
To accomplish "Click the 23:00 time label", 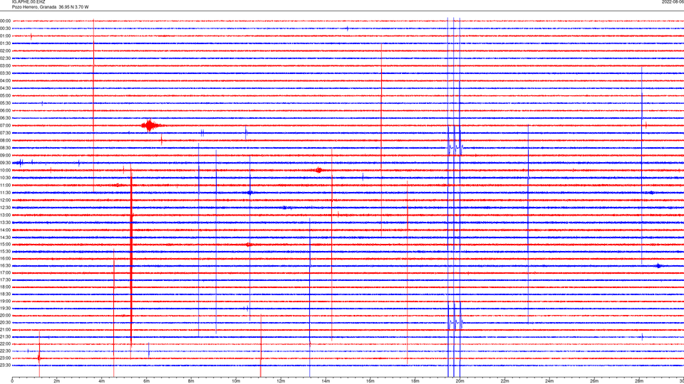I will point(5,358).
